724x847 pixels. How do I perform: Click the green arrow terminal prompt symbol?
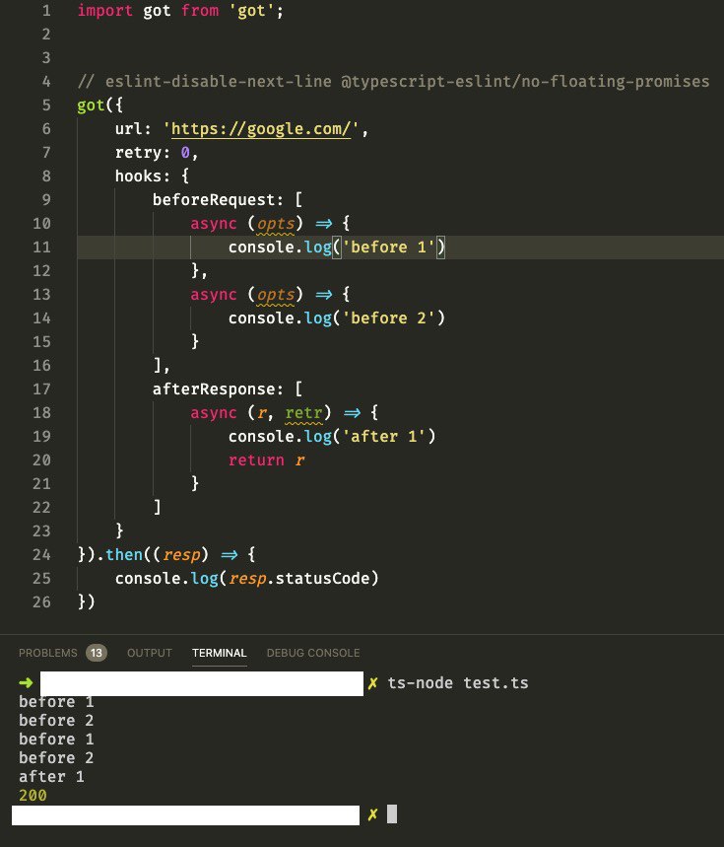26,682
